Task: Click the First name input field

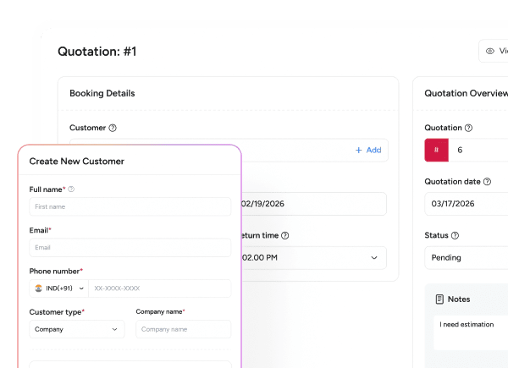Action: click(130, 206)
